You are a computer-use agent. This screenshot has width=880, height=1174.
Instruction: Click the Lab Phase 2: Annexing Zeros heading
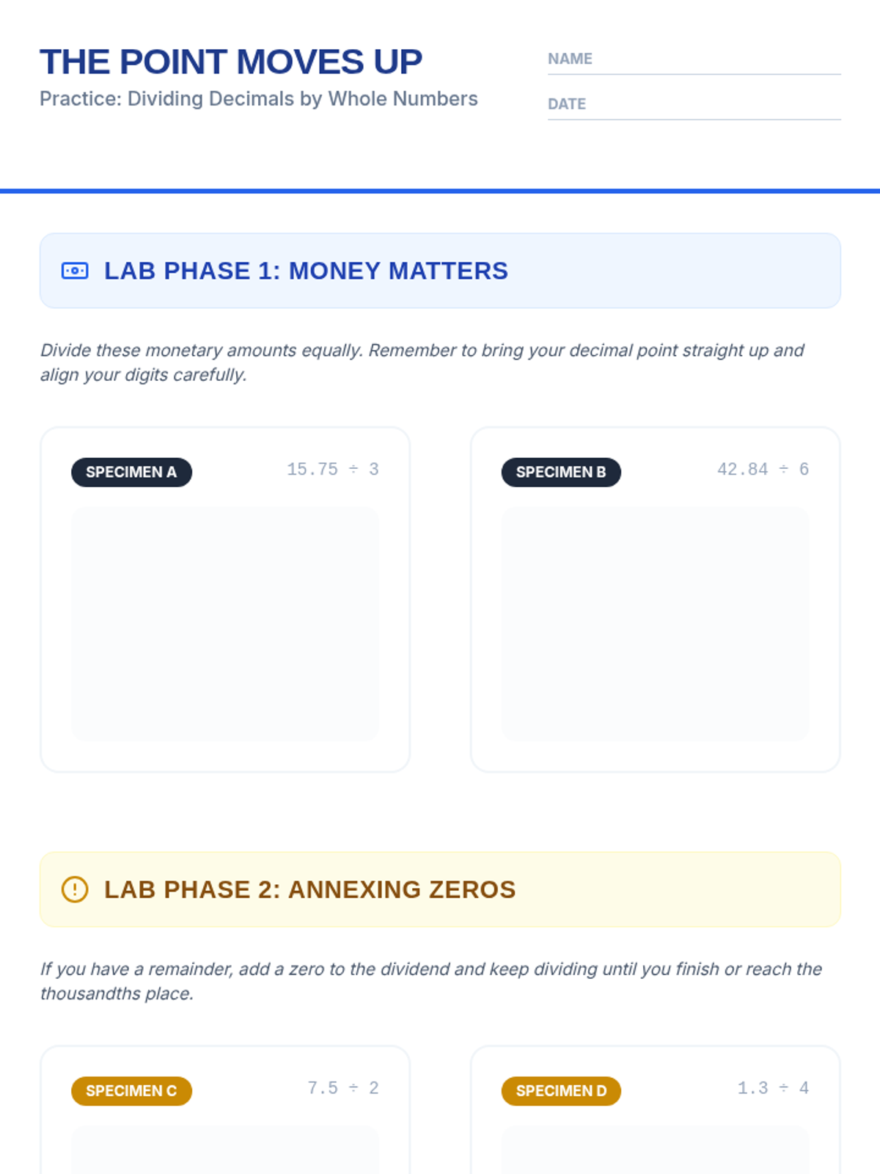309,889
